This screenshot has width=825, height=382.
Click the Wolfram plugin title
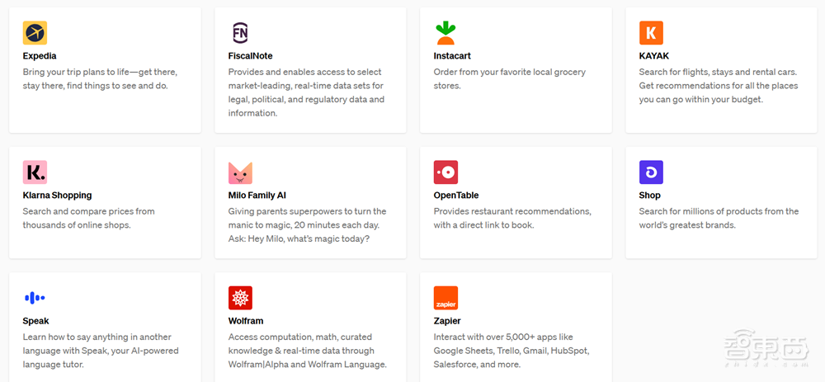click(x=246, y=321)
